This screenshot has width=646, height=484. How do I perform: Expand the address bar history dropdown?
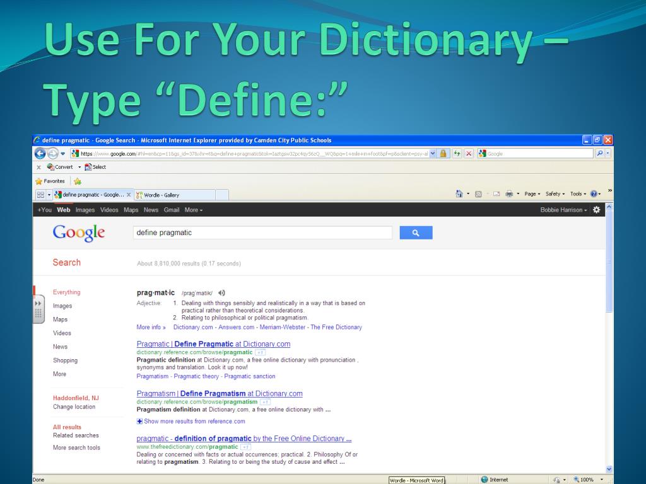pos(433,154)
